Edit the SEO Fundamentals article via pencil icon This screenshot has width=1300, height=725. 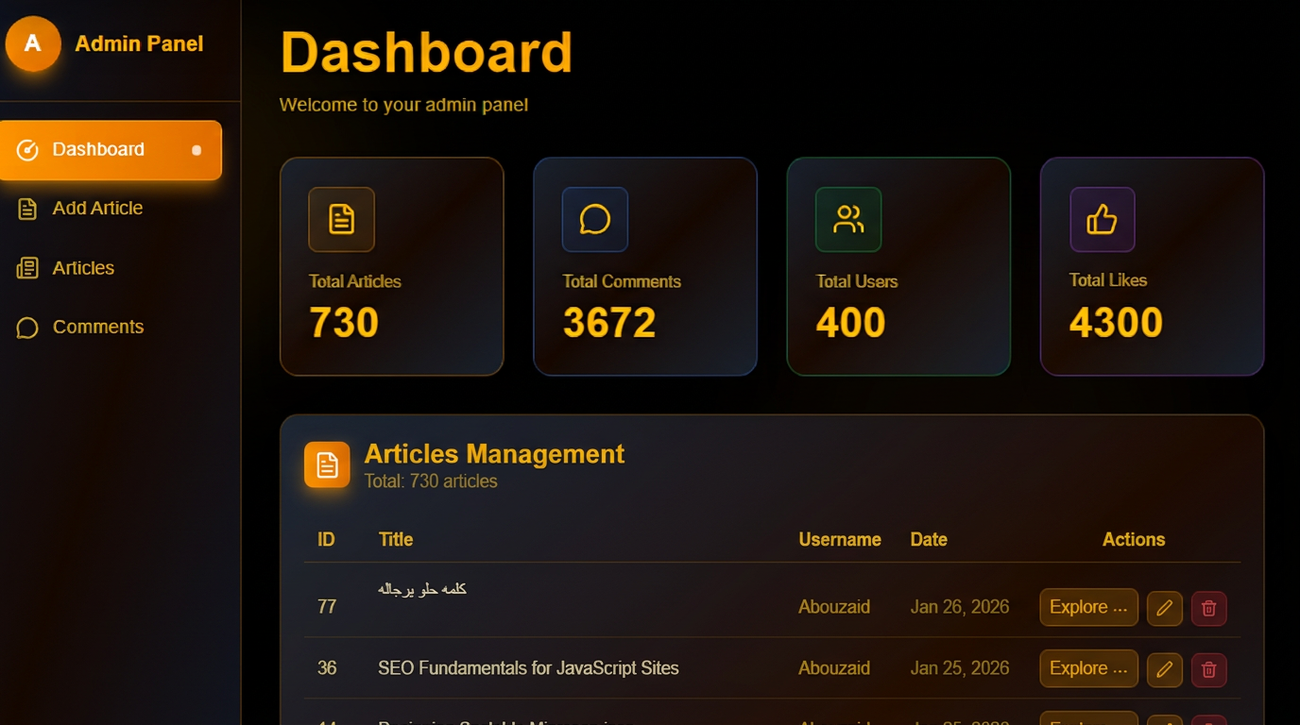[1165, 669]
